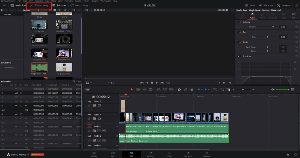Adjust the timeline zoom slider

[243, 89]
